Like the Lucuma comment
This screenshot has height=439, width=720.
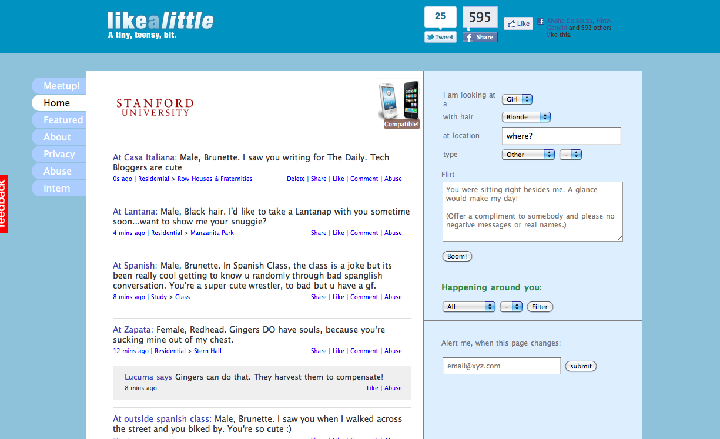(373, 388)
